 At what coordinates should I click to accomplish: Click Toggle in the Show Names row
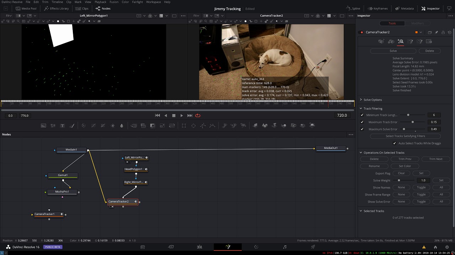(x=421, y=187)
